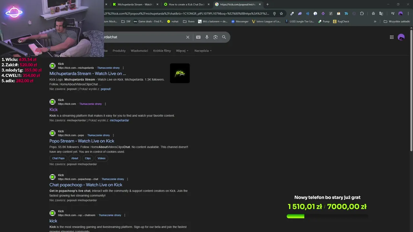Open the RugCheck bookmark

[341, 22]
